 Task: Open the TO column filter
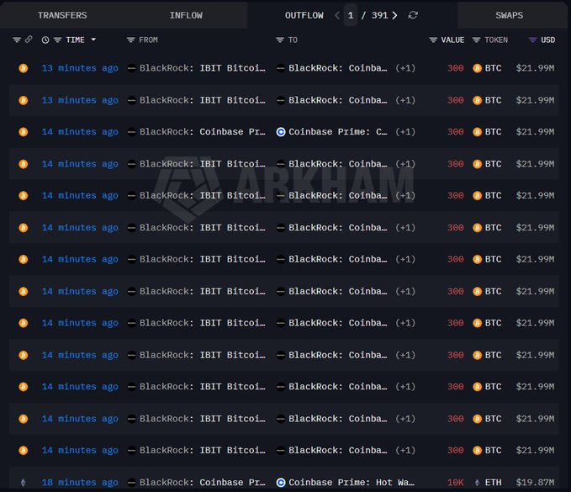[x=280, y=40]
